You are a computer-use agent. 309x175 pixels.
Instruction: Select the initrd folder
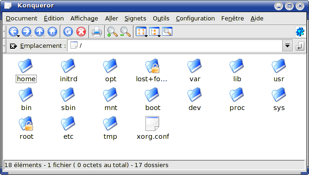click(x=69, y=71)
